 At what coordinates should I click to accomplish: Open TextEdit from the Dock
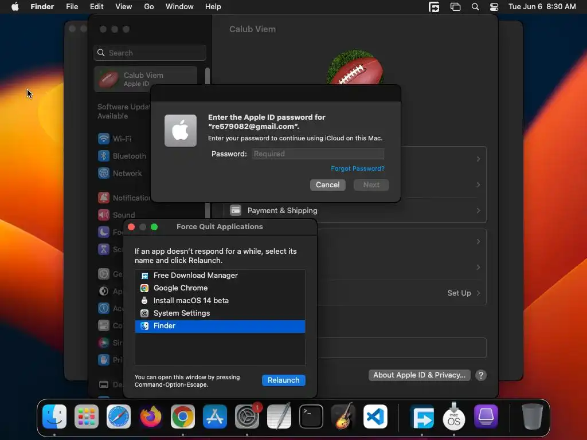[x=279, y=417]
